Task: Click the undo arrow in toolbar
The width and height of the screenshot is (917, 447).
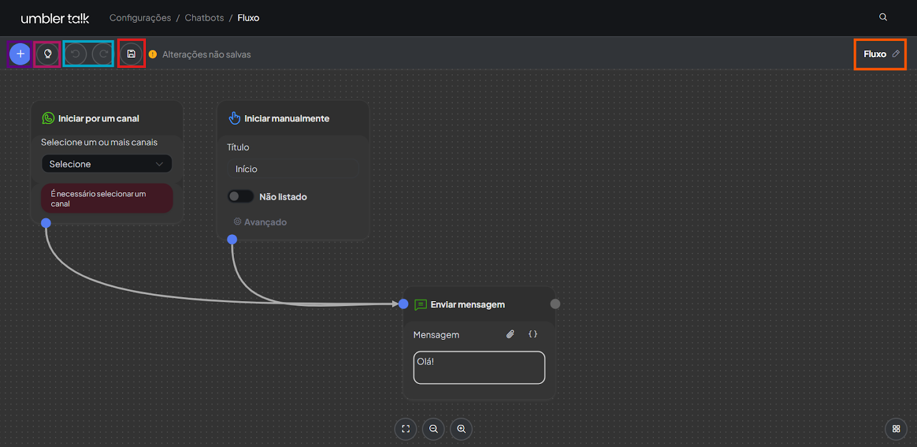Action: pos(76,54)
